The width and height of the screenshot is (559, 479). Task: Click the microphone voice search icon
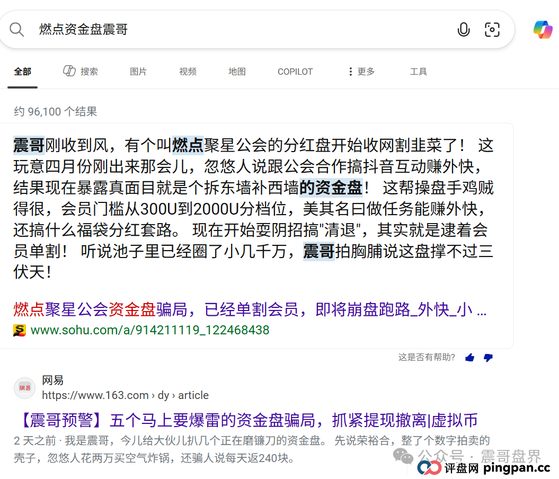click(464, 30)
